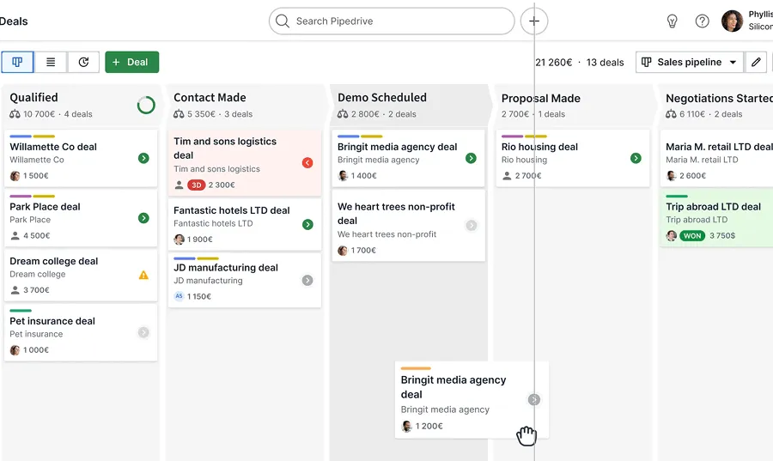Open Willamette Co deal title

(x=53, y=147)
